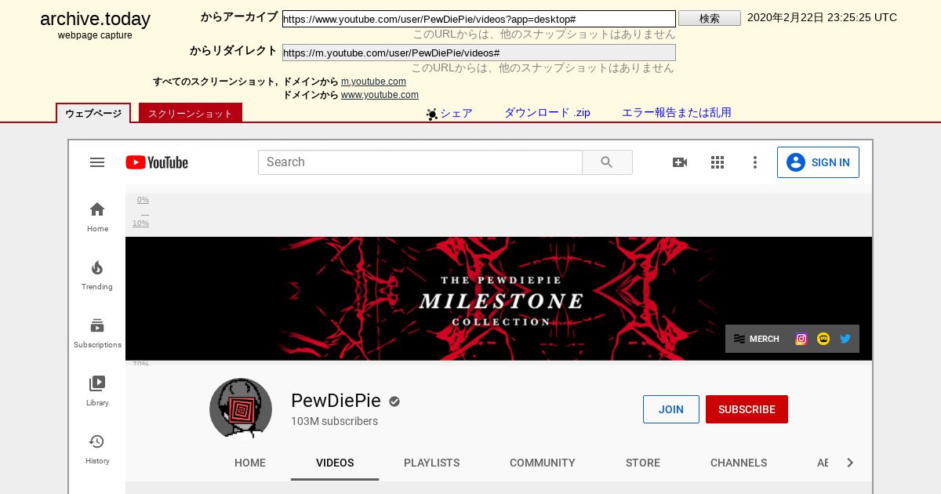
Task: Click the Milestone Collection banner image
Action: [x=499, y=299]
